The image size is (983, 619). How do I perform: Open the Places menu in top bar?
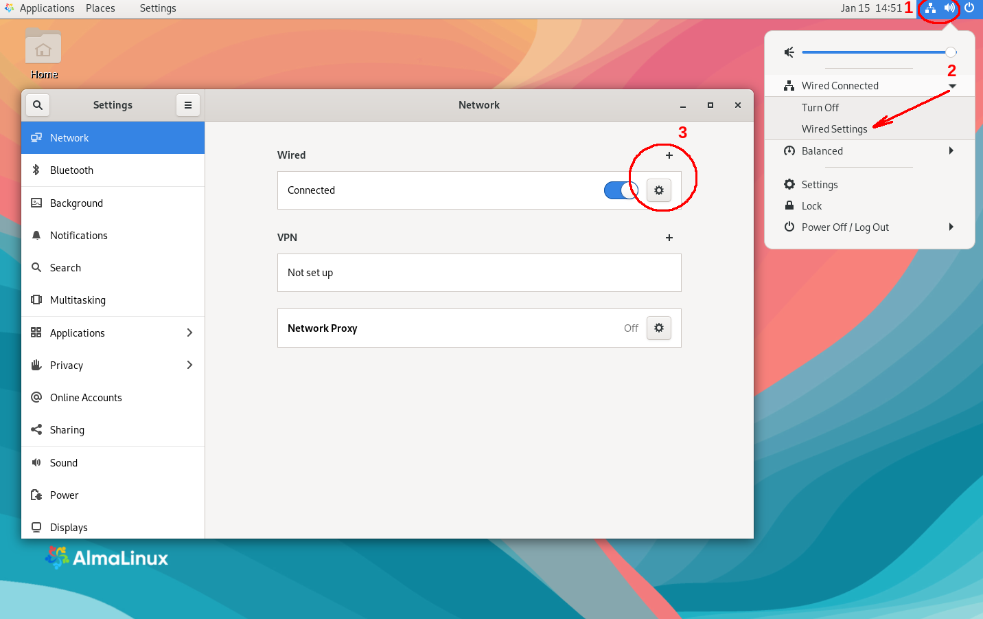tap(100, 8)
